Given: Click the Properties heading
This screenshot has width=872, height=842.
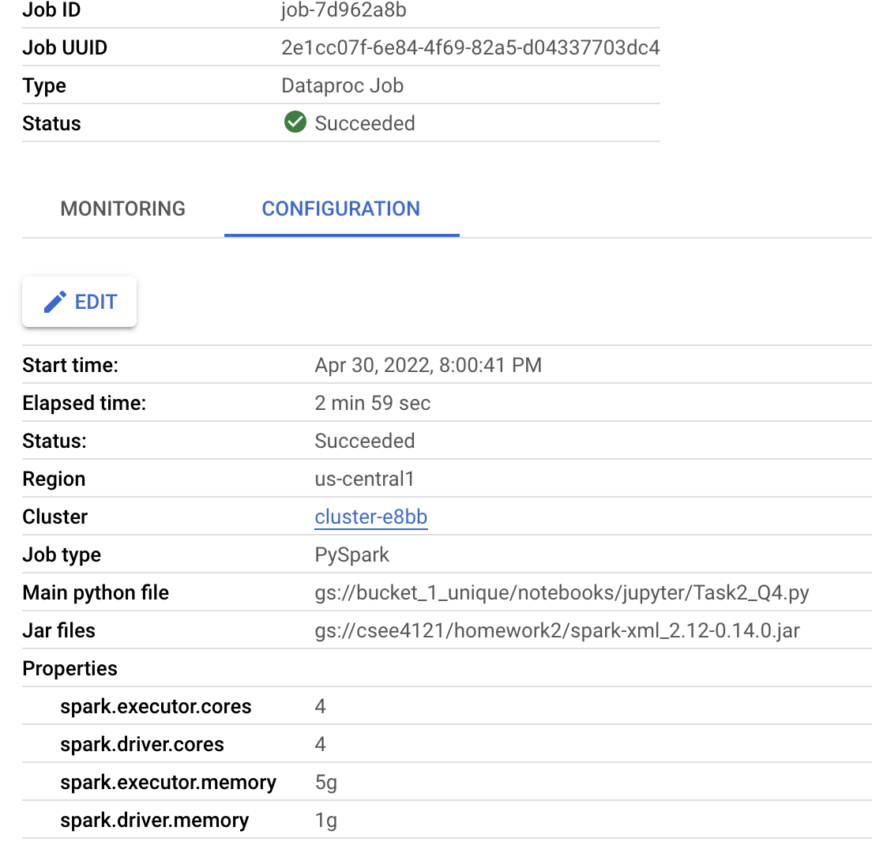Looking at the screenshot, I should pyautogui.click(x=70, y=668).
